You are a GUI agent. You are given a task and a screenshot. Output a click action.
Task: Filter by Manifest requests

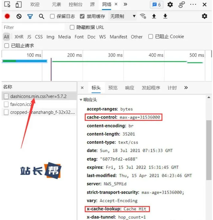coord(118,37)
